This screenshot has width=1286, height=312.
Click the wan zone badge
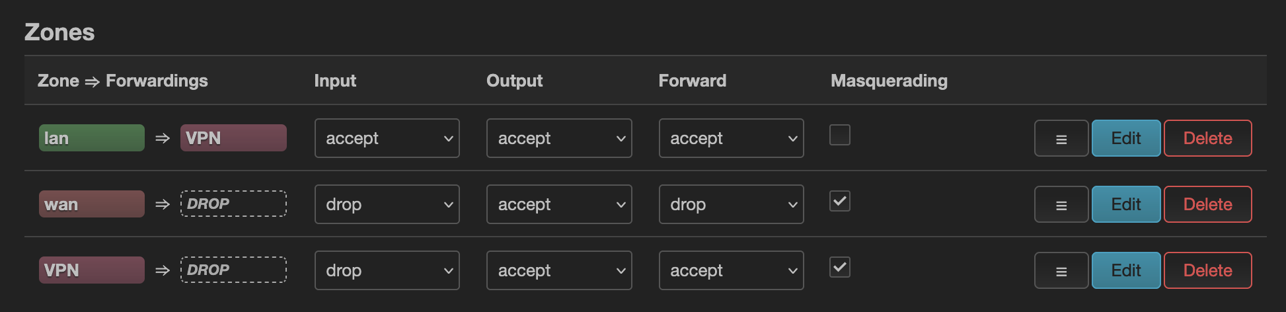tap(91, 204)
